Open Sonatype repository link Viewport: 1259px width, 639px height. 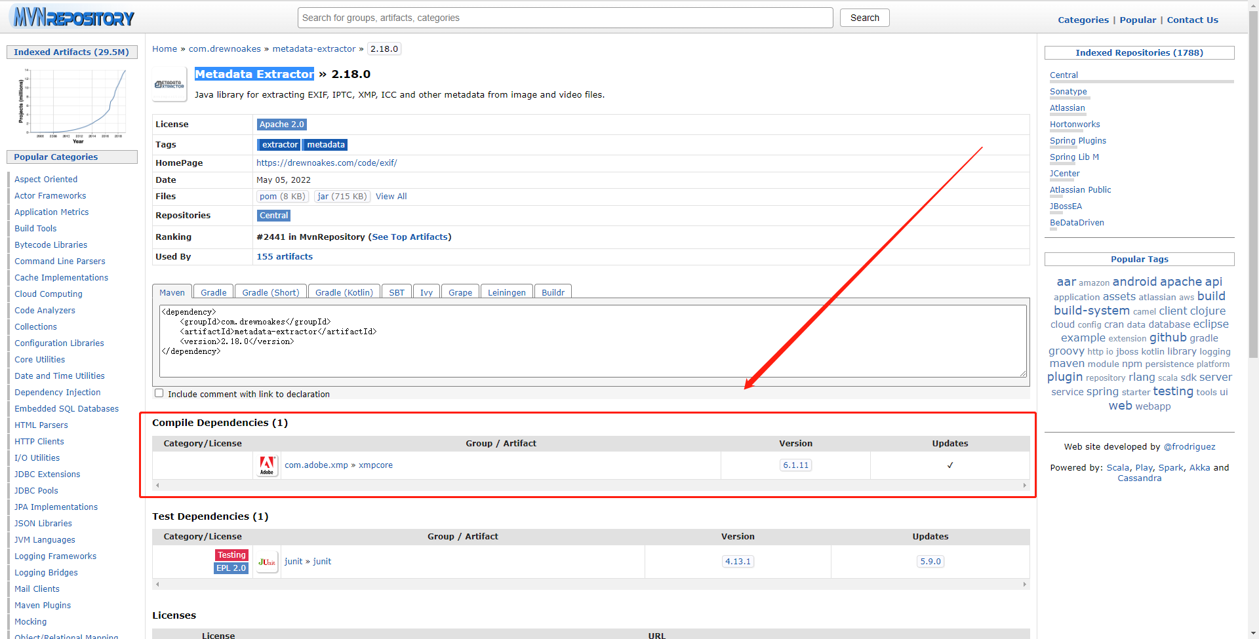click(x=1068, y=92)
